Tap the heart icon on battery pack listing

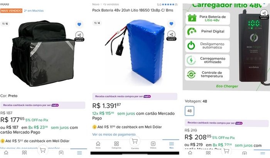click(x=171, y=24)
